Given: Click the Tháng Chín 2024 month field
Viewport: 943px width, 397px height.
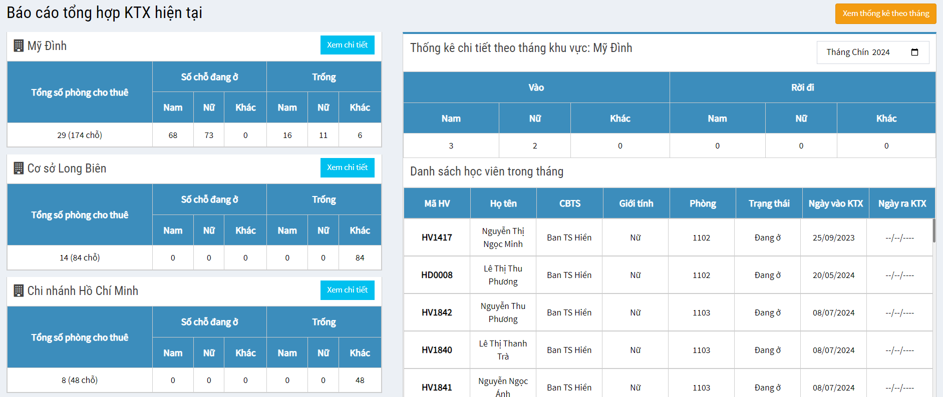Looking at the screenshot, I should (857, 52).
